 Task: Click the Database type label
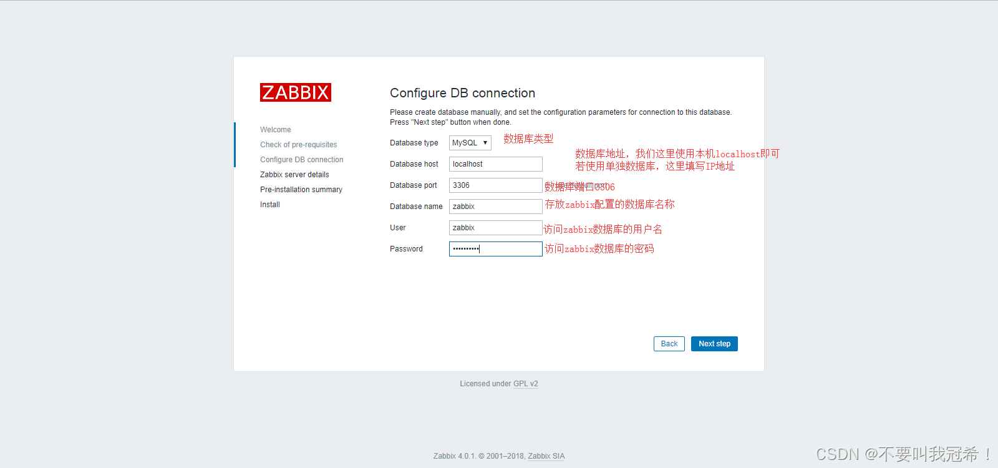pos(414,143)
